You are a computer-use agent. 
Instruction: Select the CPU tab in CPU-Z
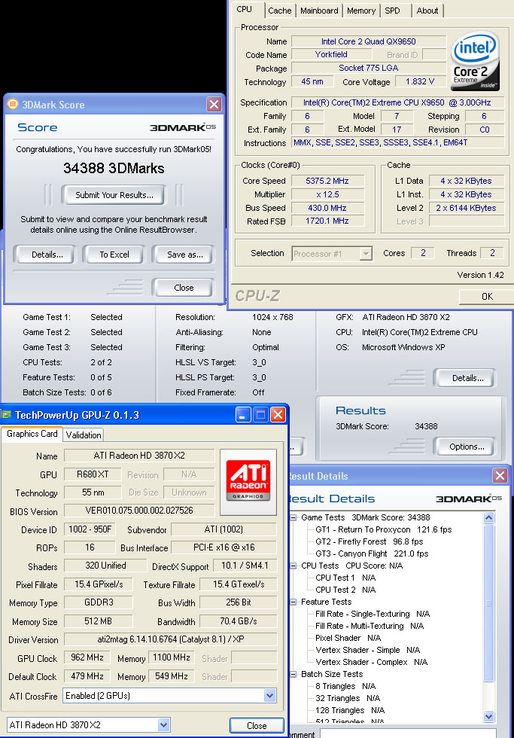(245, 9)
